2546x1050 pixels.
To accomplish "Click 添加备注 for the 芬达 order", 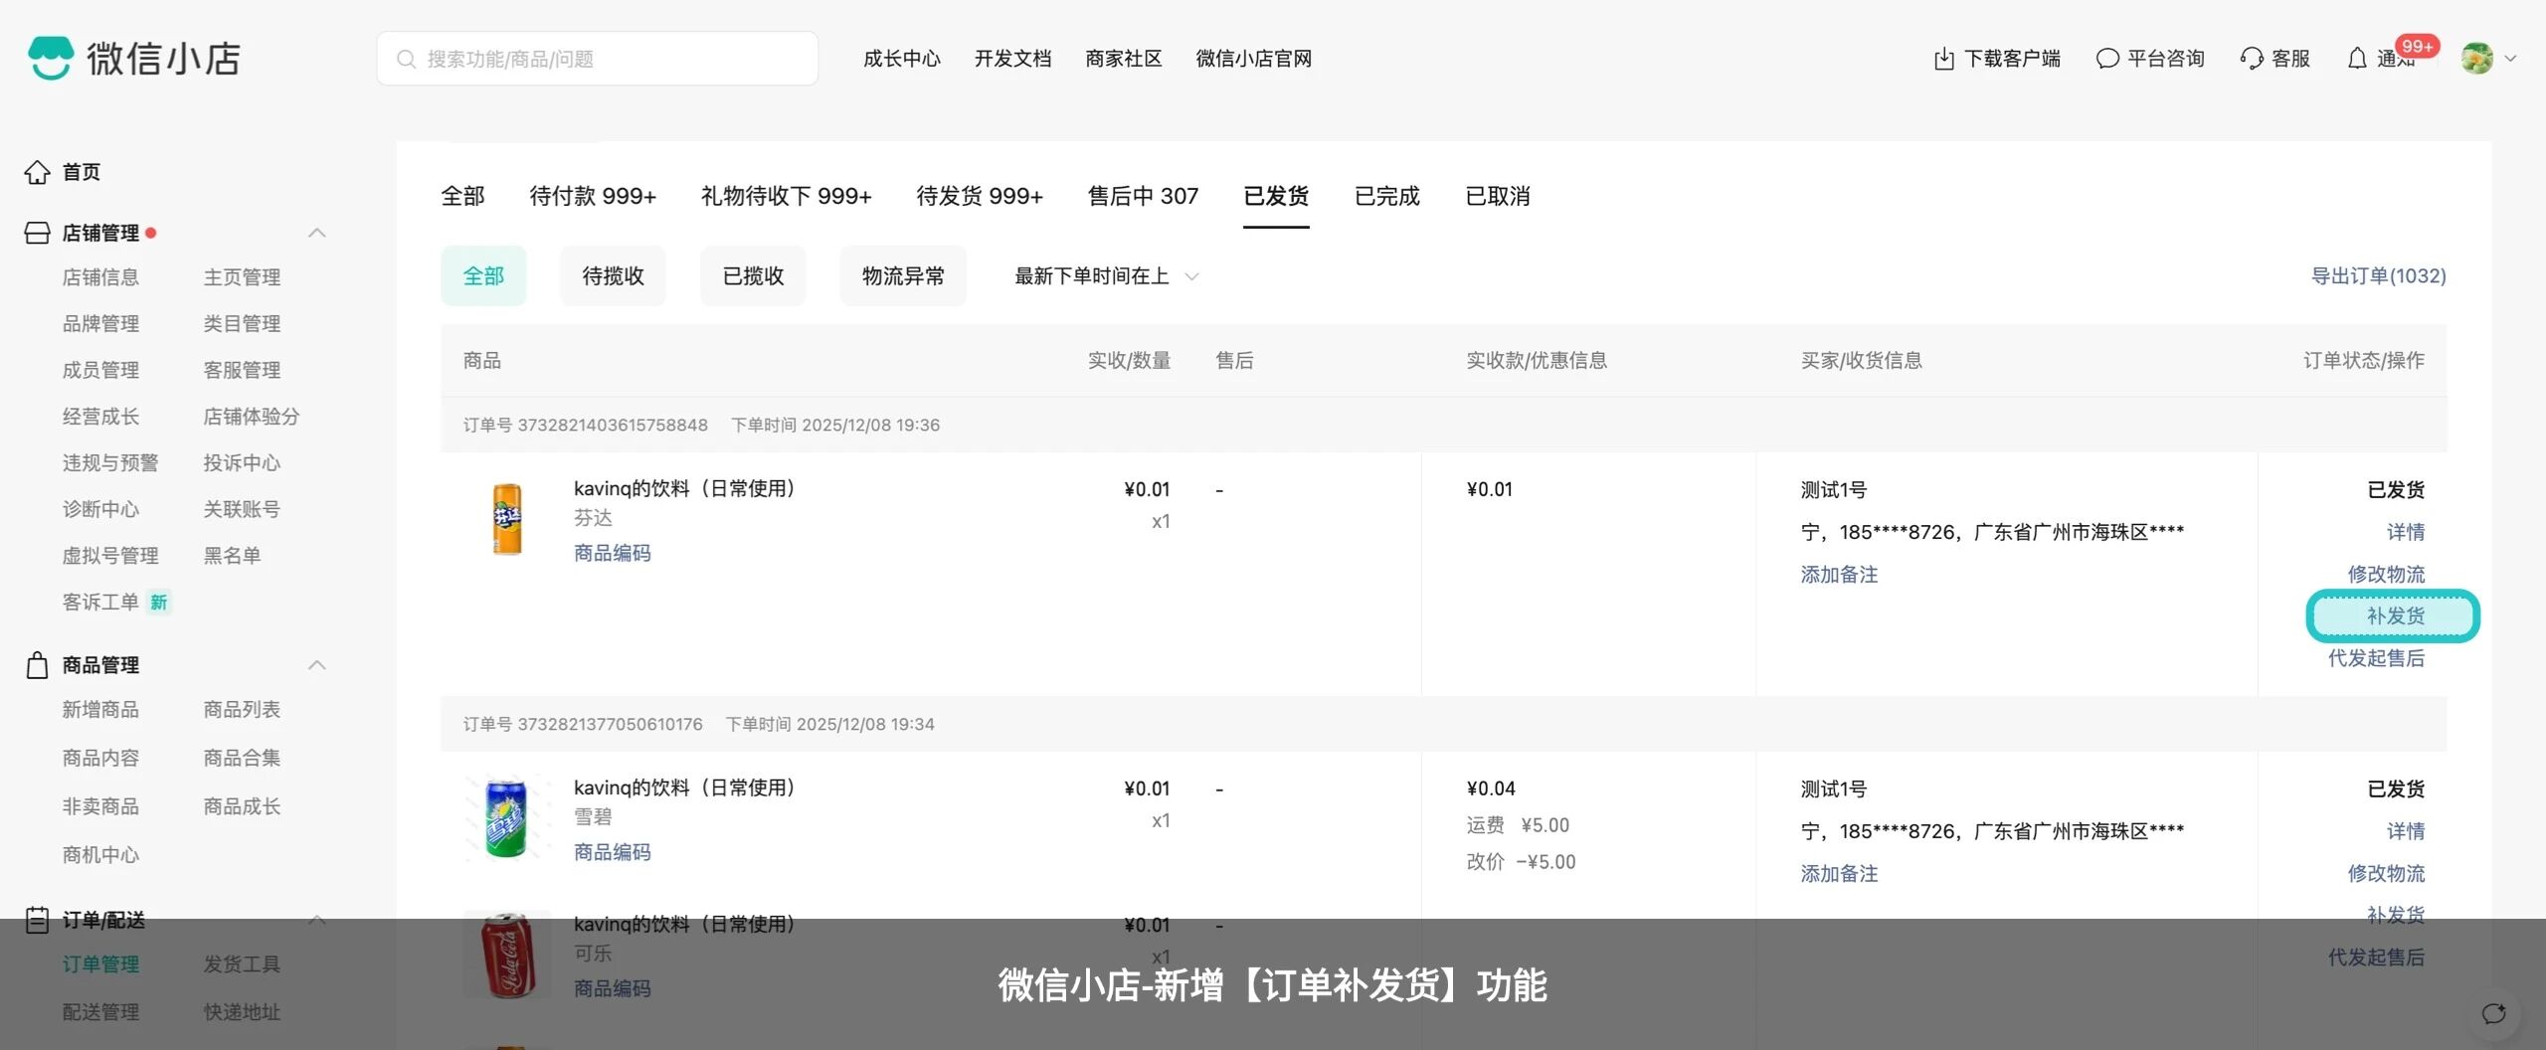I will click(x=1839, y=575).
